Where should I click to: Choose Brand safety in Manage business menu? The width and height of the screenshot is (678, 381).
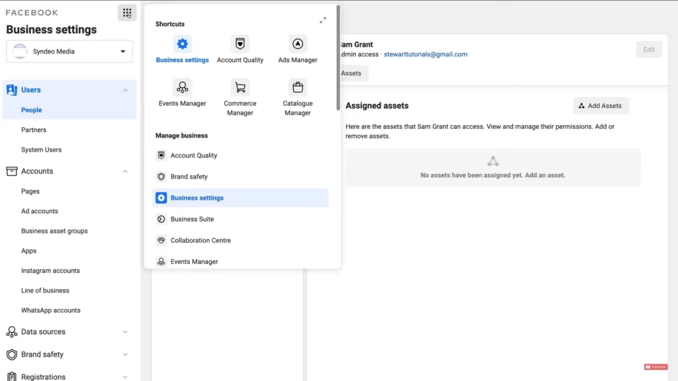pyautogui.click(x=240, y=176)
